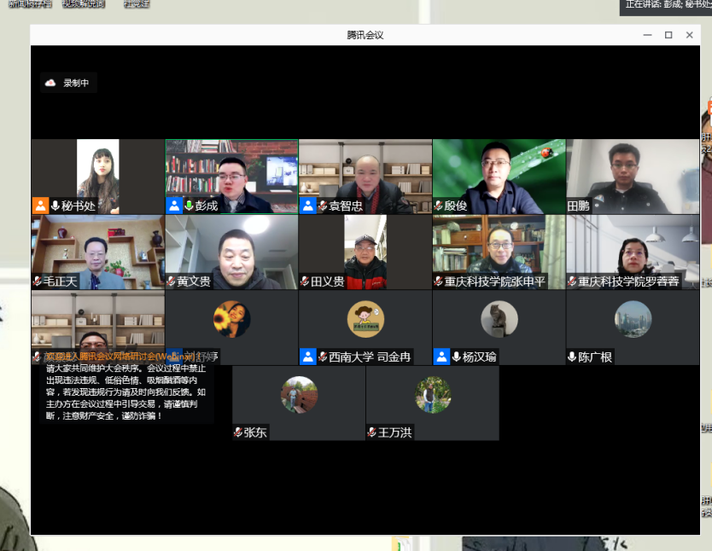The height and width of the screenshot is (551, 712).
Task: Click the blue user badge on 彭成's tile
Action: pyautogui.click(x=174, y=206)
